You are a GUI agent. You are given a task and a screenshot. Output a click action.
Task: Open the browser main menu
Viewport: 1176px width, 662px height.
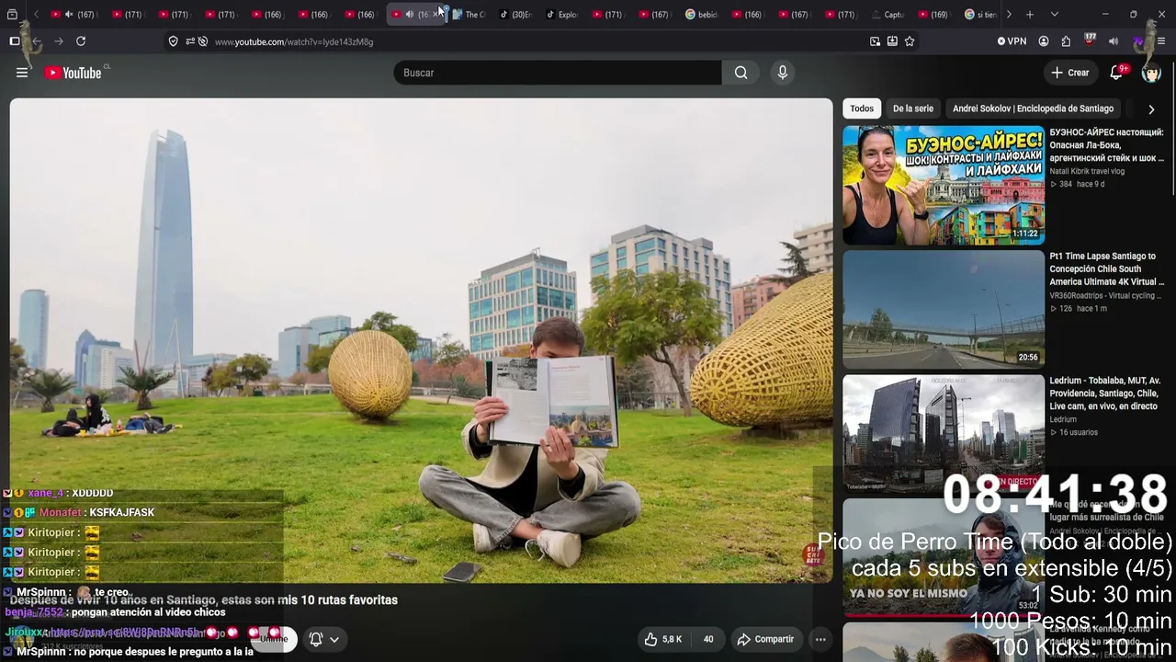(1161, 41)
